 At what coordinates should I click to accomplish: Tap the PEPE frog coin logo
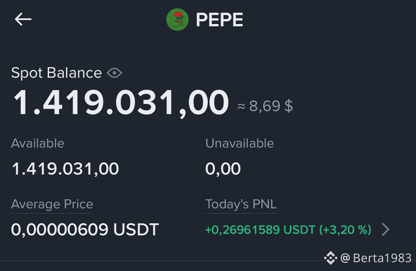coord(177,20)
